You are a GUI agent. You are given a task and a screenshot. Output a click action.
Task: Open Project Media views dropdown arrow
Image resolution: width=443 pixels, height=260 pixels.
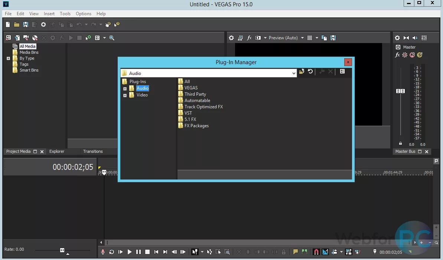click(x=104, y=38)
